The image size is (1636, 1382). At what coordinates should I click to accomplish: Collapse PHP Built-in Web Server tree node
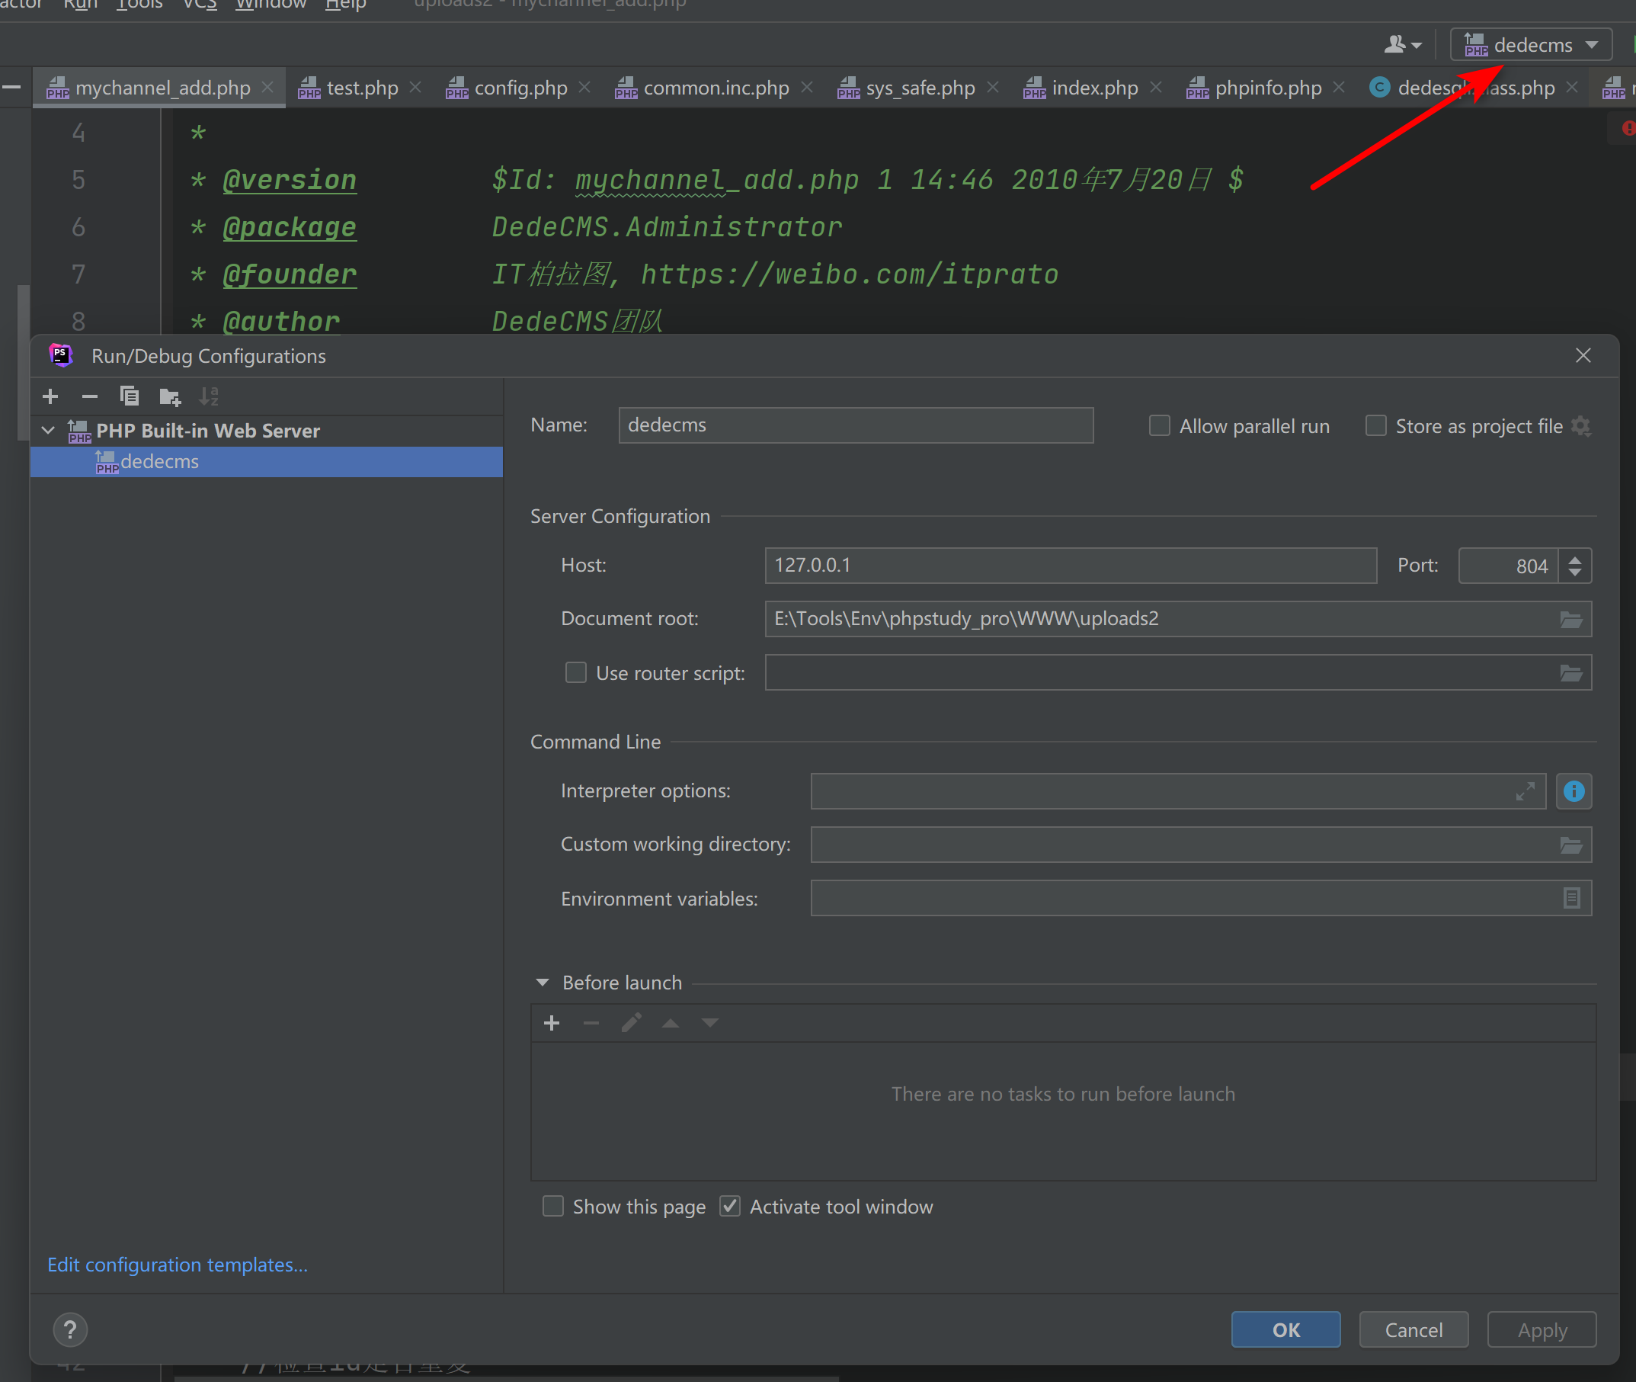(49, 430)
